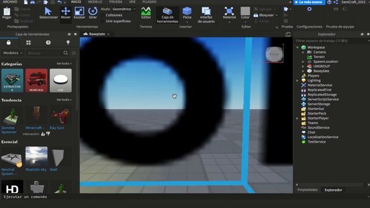
Task: Select the Terrain item in Explorer
Action: (319, 57)
